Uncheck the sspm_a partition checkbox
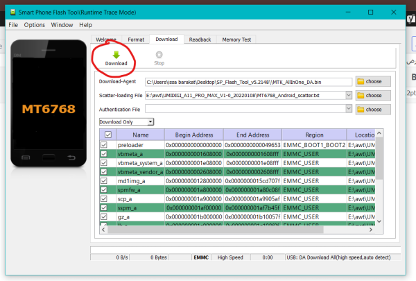The width and height of the screenshot is (416, 281). 104,207
